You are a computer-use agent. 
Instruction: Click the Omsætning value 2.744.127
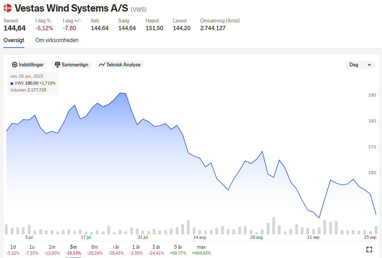pyautogui.click(x=213, y=28)
